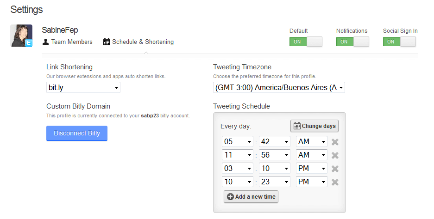Remove the 05:42 AM scheduled time
Viewport: 434px width, 219px height.
[335, 142]
